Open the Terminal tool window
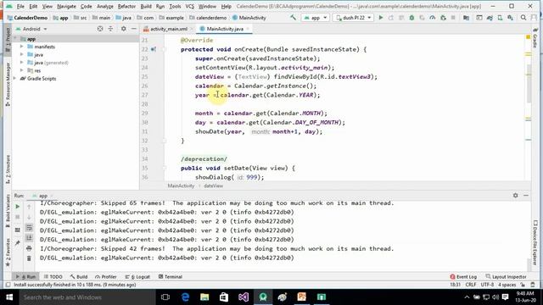543x305 pixels. (x=171, y=277)
